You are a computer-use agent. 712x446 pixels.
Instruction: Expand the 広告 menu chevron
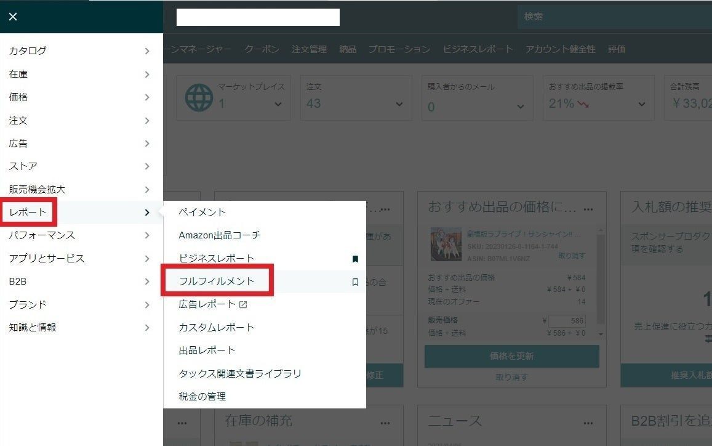pyautogui.click(x=146, y=143)
